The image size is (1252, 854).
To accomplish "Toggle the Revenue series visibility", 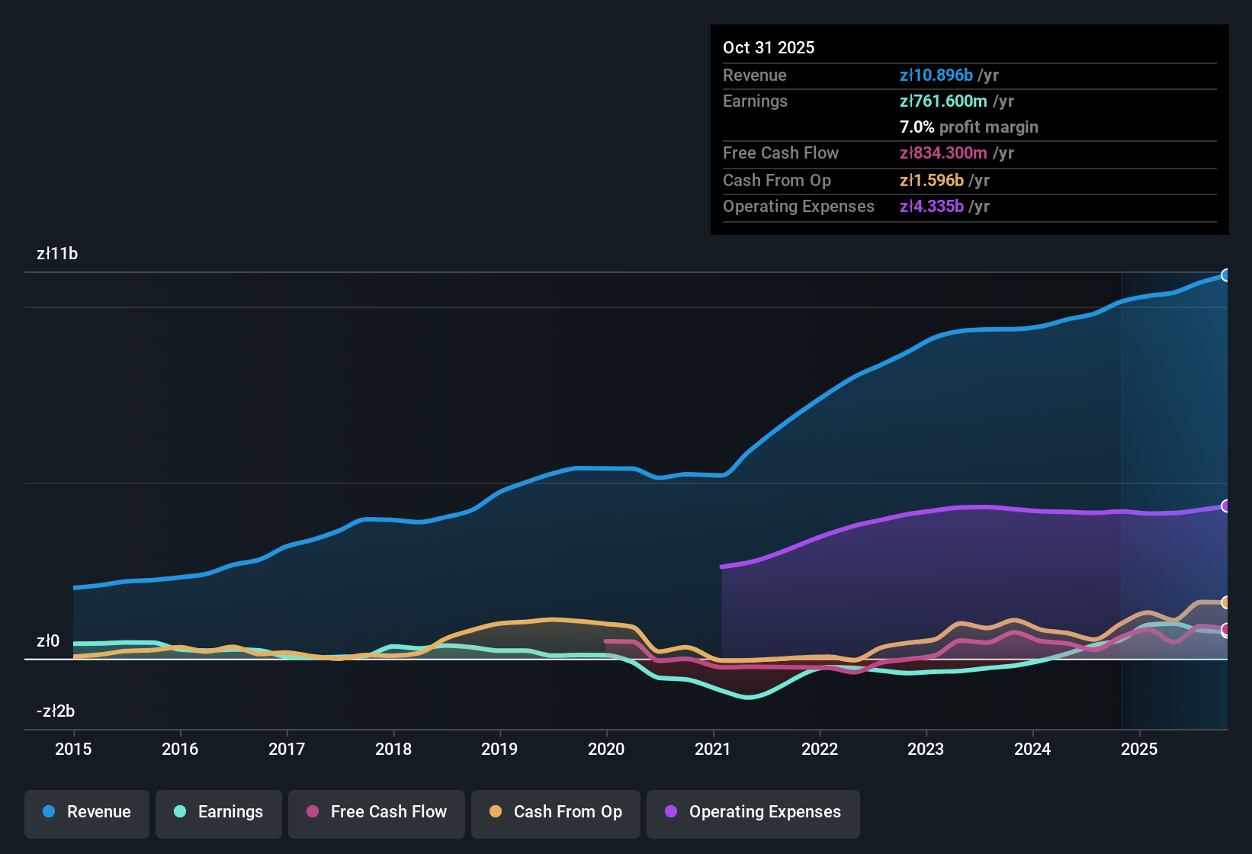I will [86, 812].
